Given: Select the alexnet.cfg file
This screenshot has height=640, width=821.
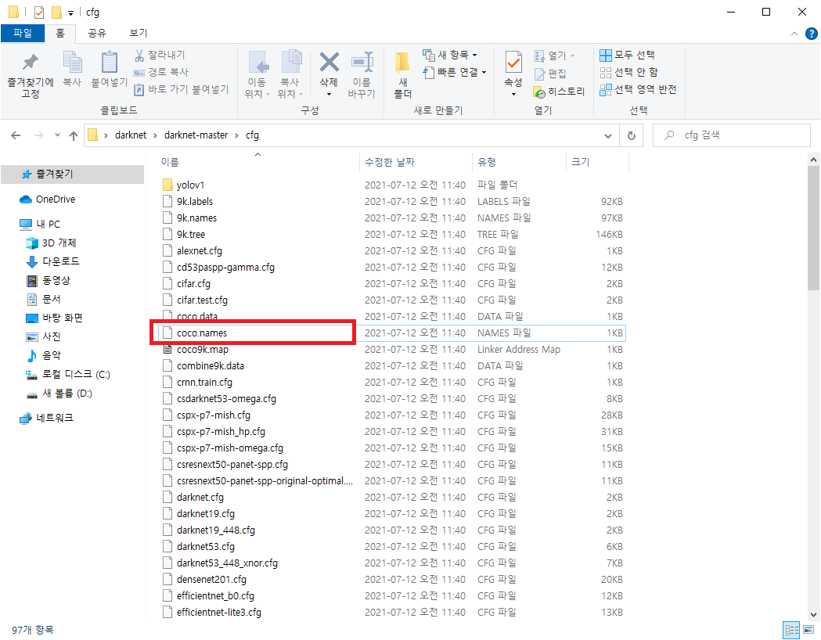Looking at the screenshot, I should (x=199, y=251).
